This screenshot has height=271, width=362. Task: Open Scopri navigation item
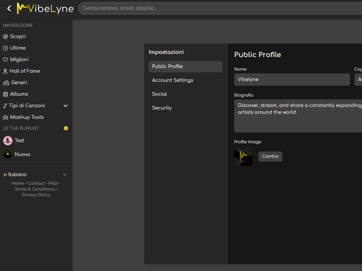coord(18,36)
